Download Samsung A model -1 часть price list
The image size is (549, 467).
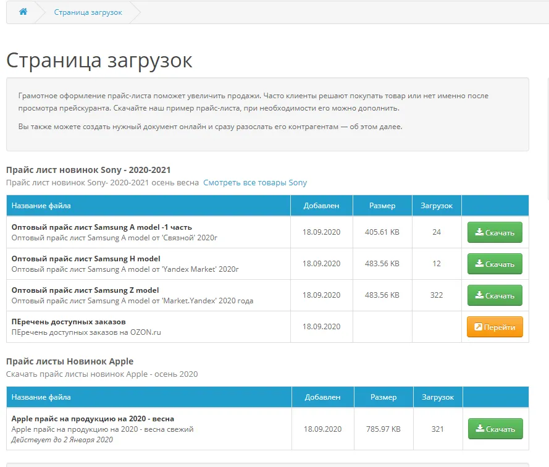tap(495, 233)
